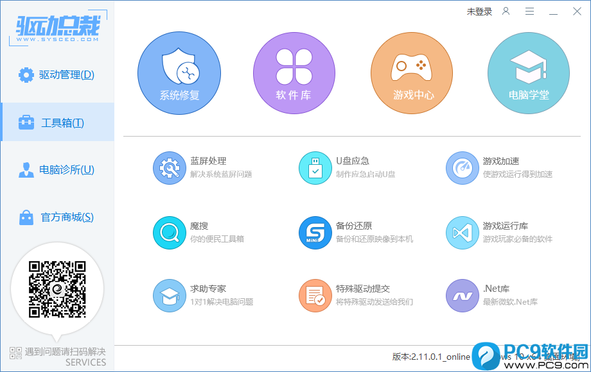
Task: Click the 求助专家 expert help icon
Action: pos(169,296)
